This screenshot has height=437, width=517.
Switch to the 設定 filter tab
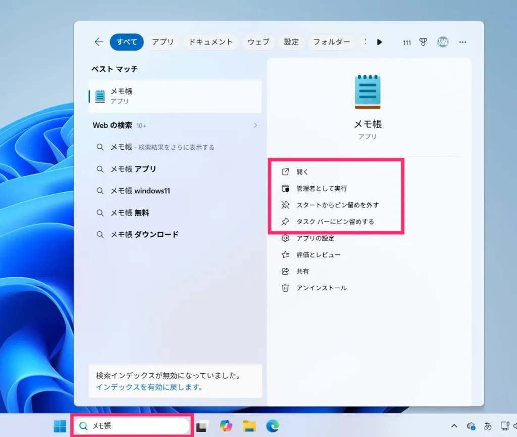click(291, 42)
